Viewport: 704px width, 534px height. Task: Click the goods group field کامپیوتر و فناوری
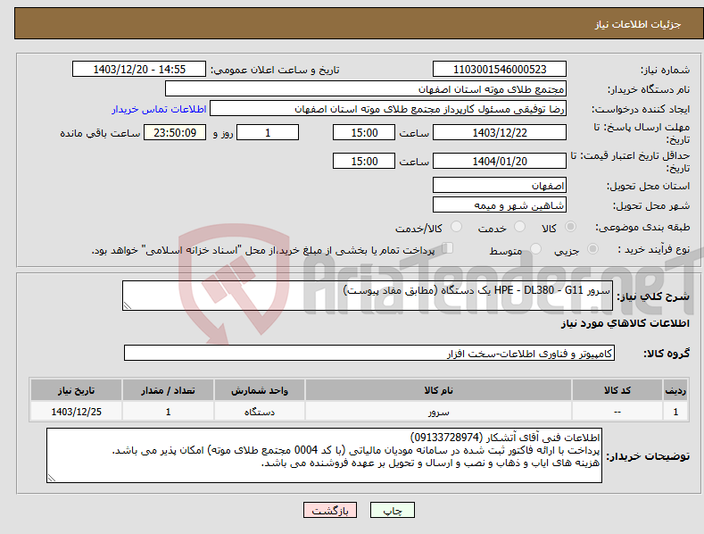tap(369, 354)
